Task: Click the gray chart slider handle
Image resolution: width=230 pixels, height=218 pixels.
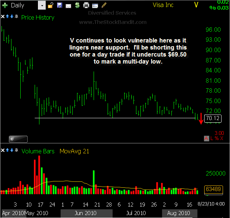Action: tap(18, 139)
